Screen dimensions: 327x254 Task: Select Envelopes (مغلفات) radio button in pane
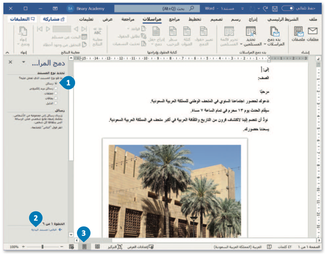(x=56, y=93)
